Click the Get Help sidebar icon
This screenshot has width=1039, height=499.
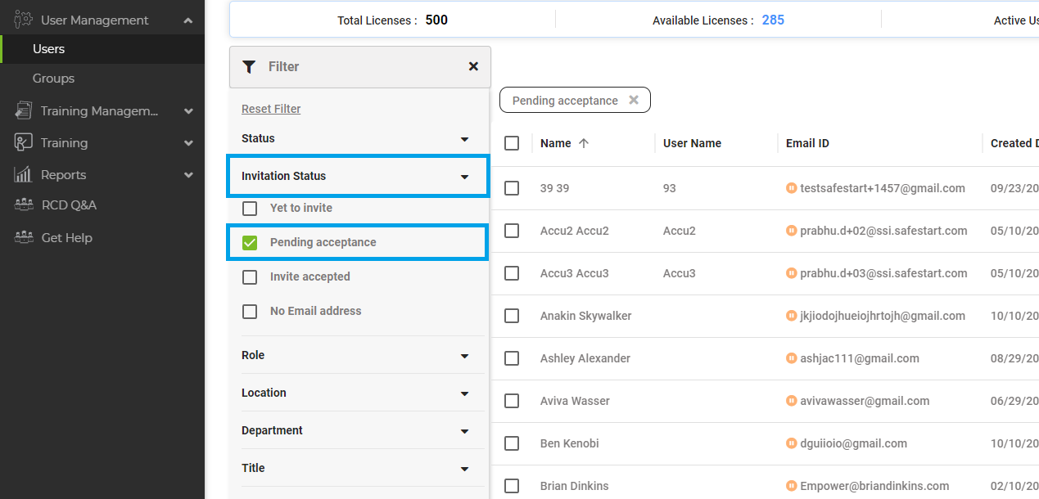[x=24, y=238]
